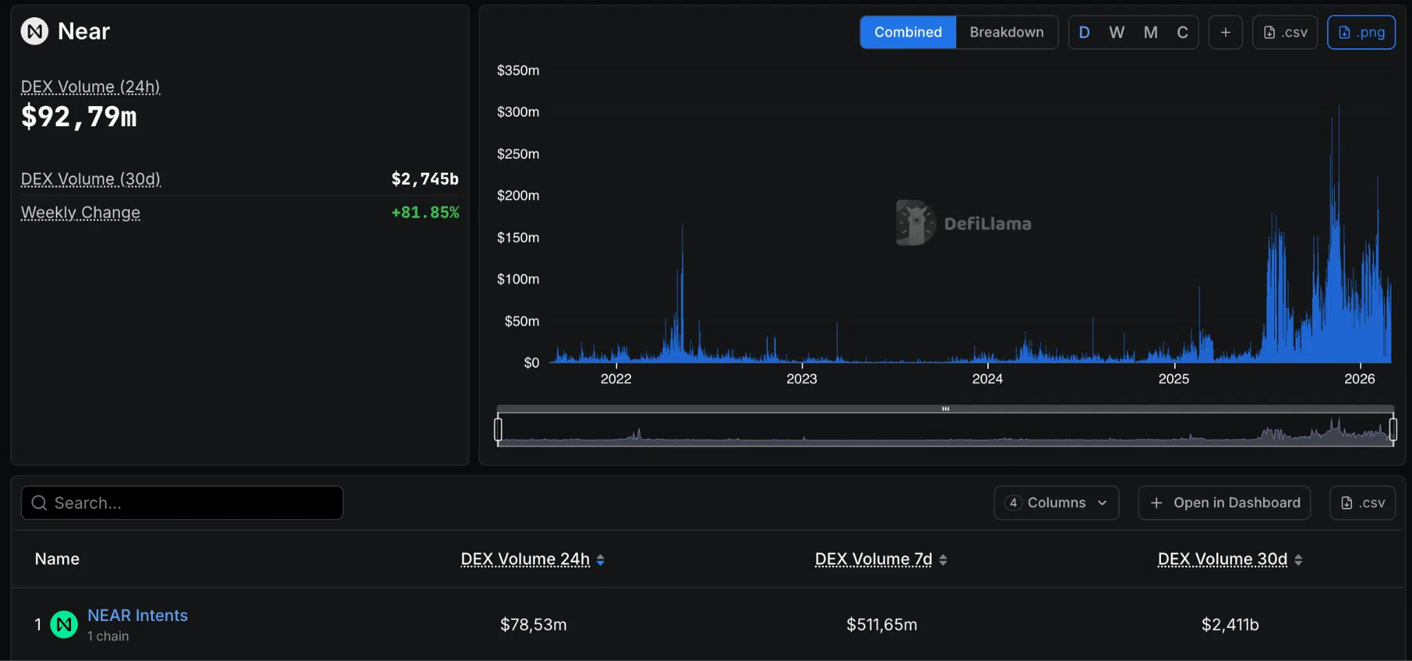Open the NEAR Intents protocol page
Viewport: 1412px width, 661px height.
point(137,615)
